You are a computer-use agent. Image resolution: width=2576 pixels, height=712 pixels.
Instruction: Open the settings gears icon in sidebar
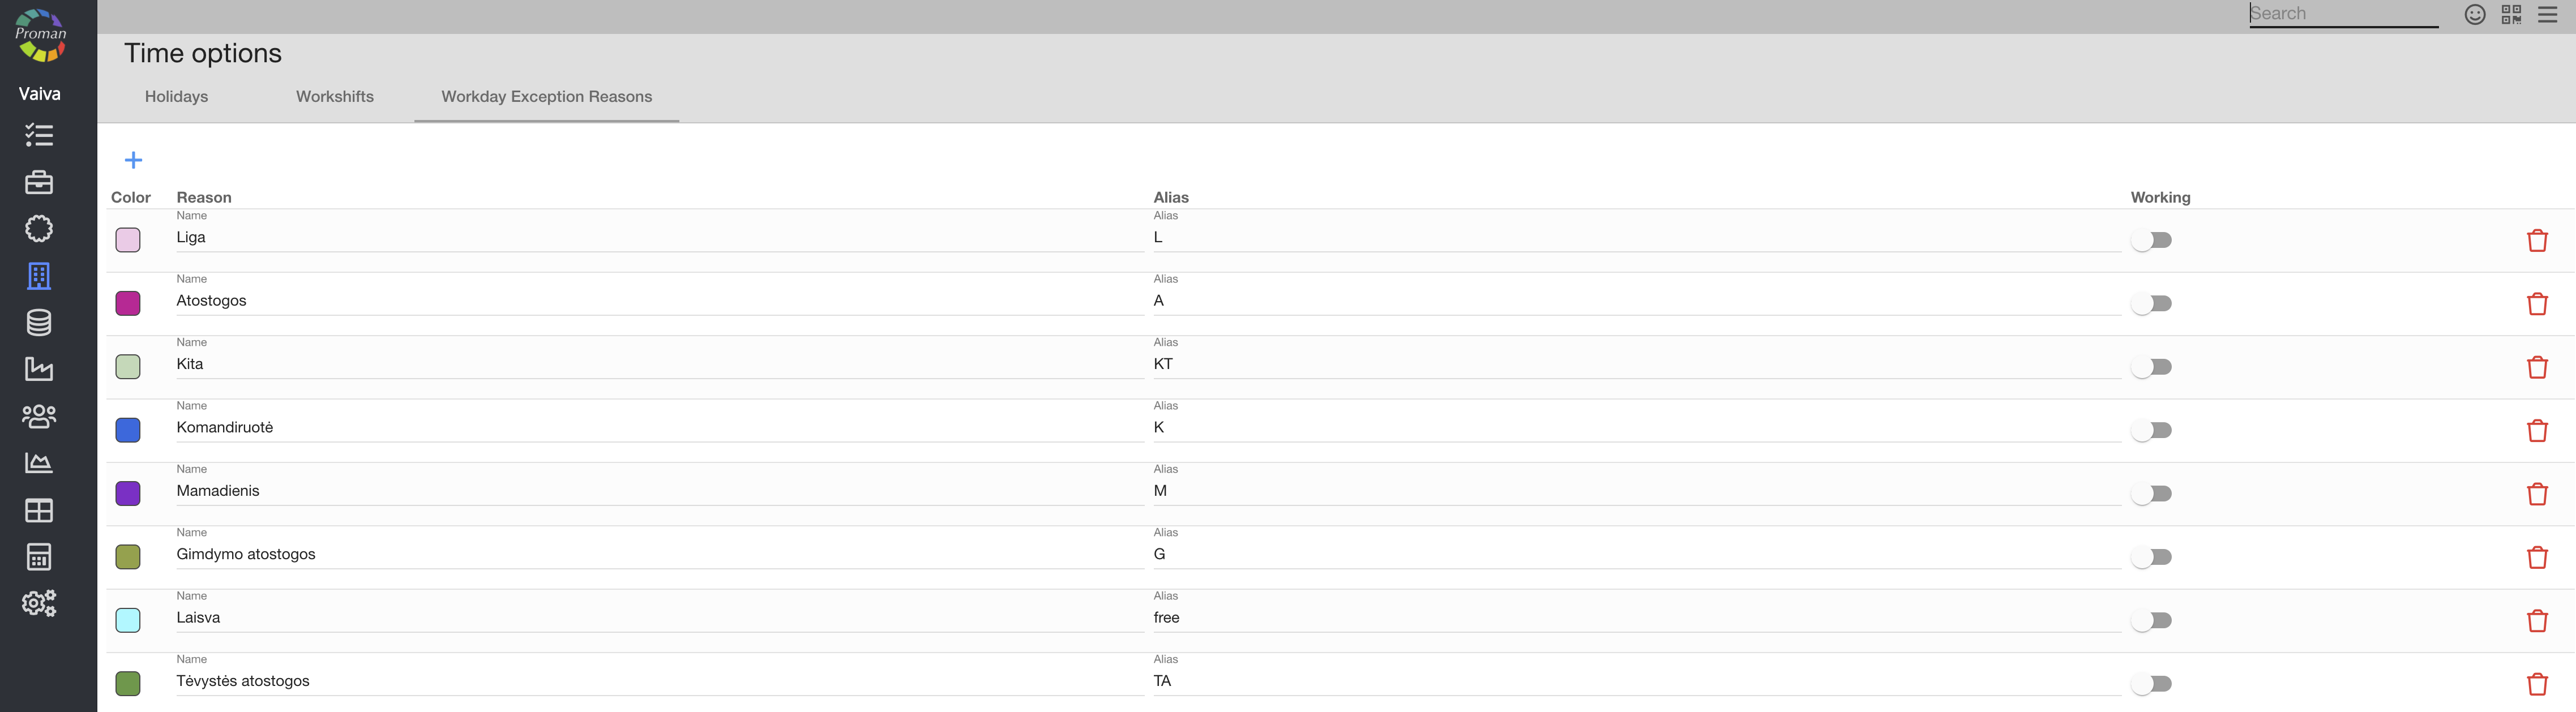point(39,603)
